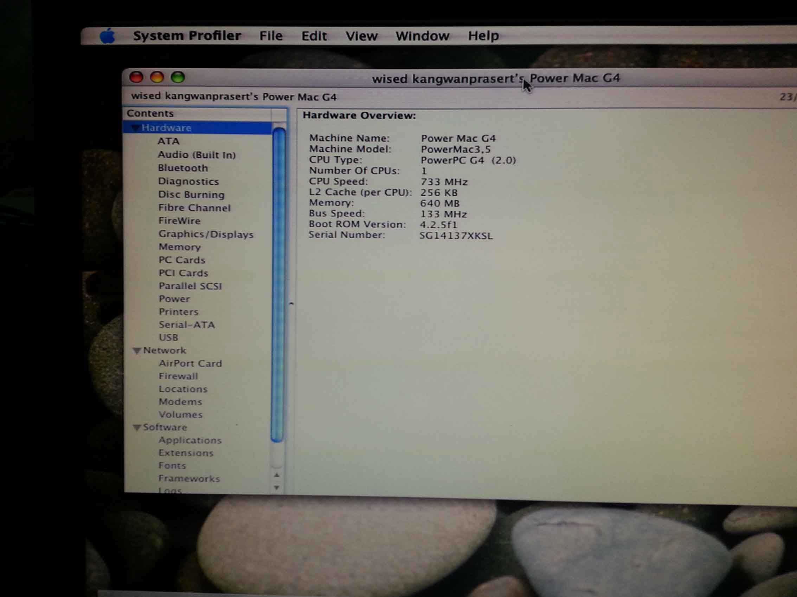The image size is (797, 597).
Task: Select Modems under Network
Action: point(180,402)
